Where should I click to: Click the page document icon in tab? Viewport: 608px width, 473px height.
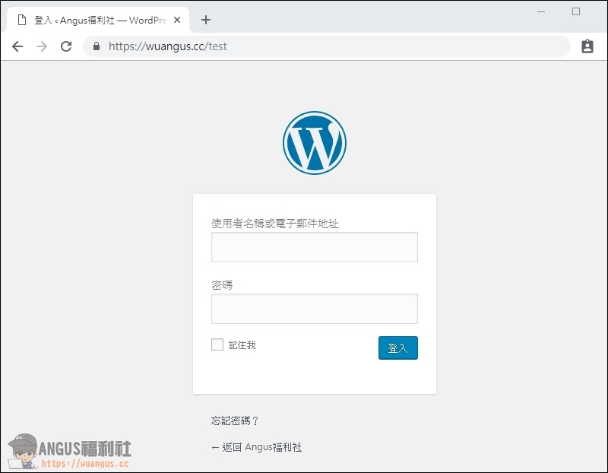[x=21, y=20]
